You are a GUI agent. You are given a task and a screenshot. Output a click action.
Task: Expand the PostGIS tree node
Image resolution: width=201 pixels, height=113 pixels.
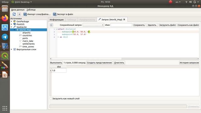click(x=11, y=24)
